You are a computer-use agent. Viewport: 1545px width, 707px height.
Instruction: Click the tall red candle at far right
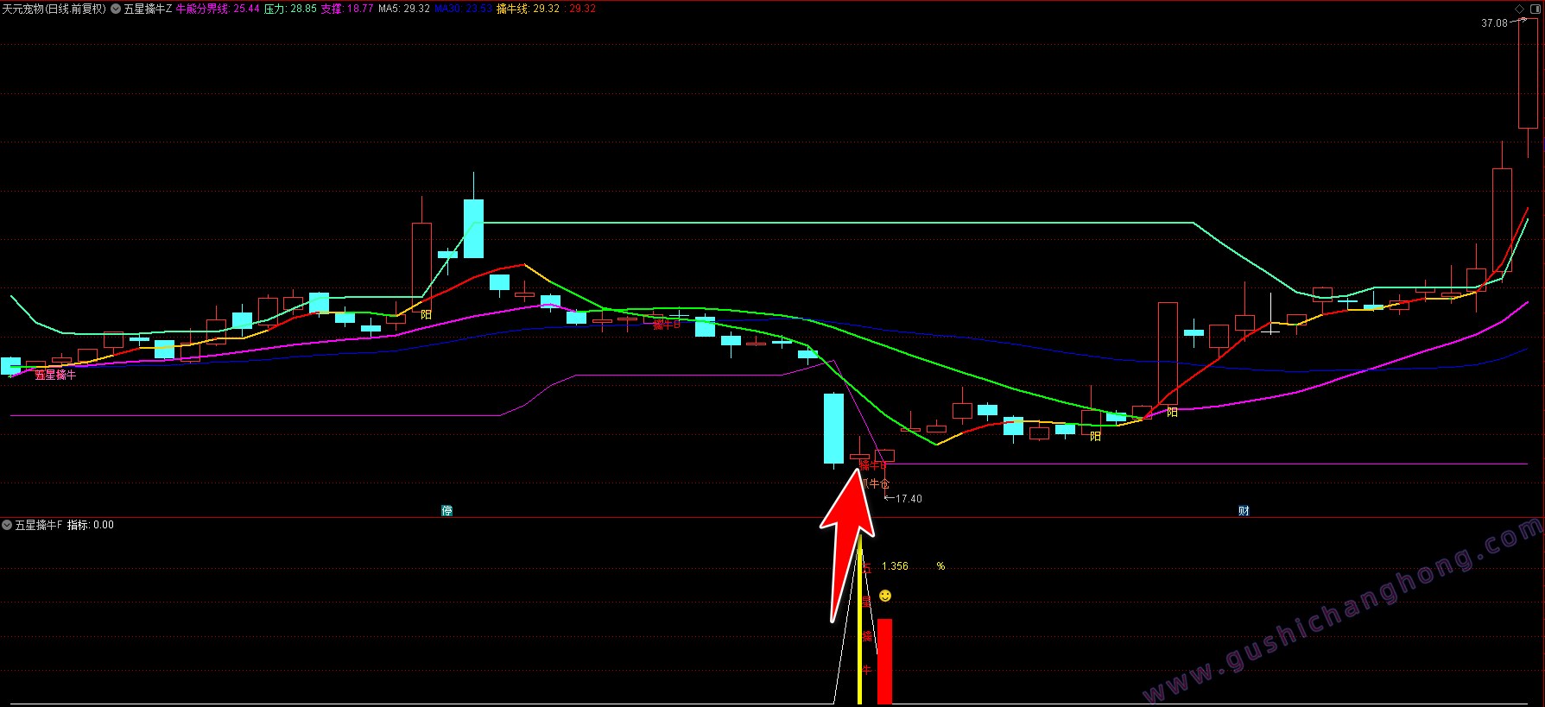click(x=1528, y=73)
